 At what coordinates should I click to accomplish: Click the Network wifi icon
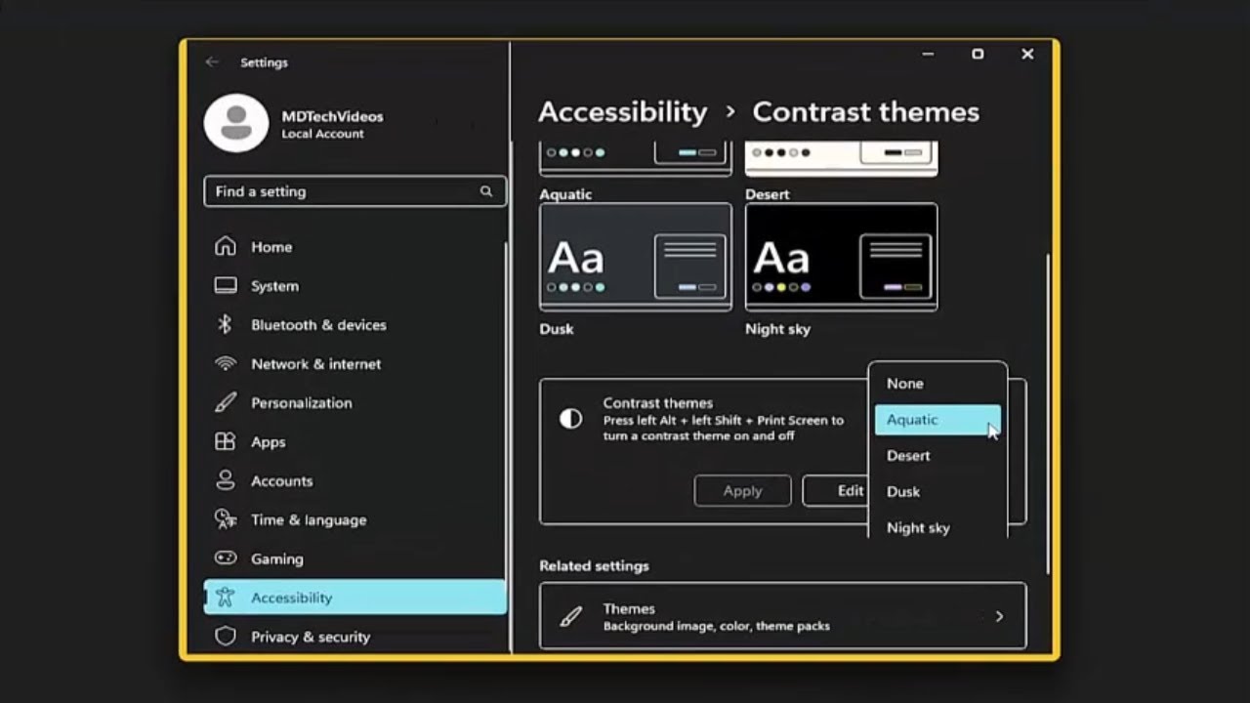(x=226, y=363)
